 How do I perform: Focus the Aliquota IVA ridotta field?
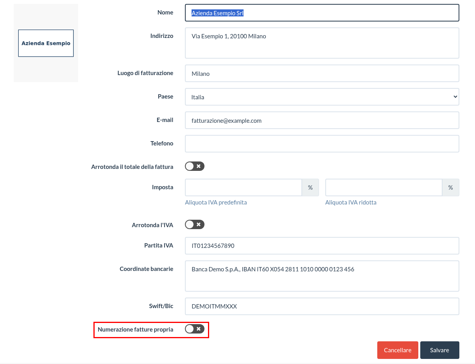pyautogui.click(x=384, y=187)
